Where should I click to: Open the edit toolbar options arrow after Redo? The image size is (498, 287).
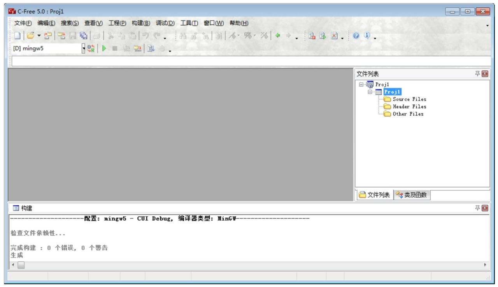click(165, 38)
